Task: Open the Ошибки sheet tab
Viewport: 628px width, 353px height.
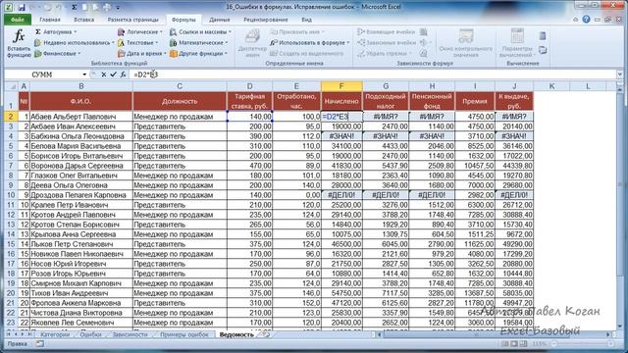Action: coord(90,334)
